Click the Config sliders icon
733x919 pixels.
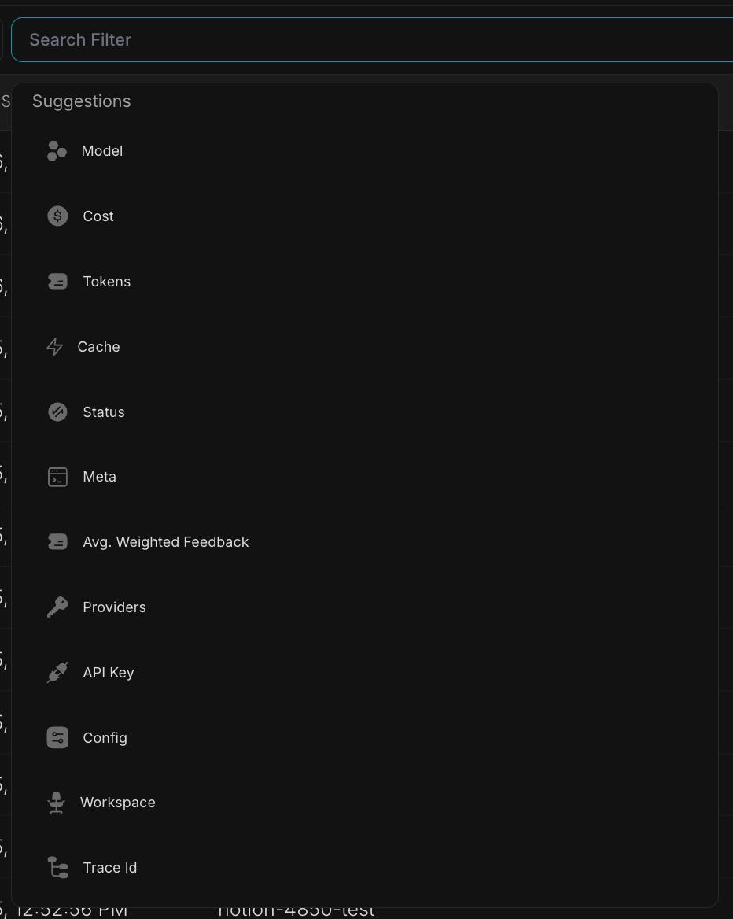tap(57, 738)
